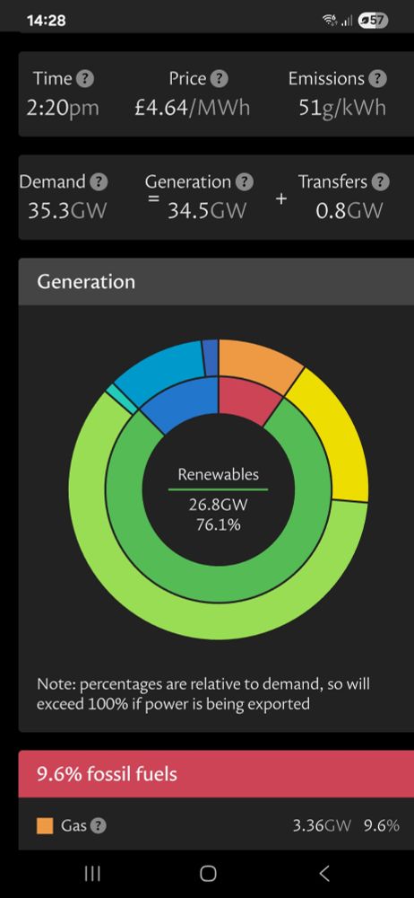
Task: Open the 9.6% fossil fuels header
Action: click(x=216, y=774)
